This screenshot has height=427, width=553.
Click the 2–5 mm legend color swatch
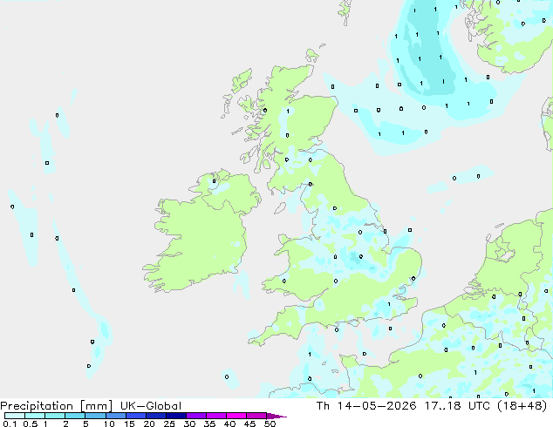[x=75, y=416]
